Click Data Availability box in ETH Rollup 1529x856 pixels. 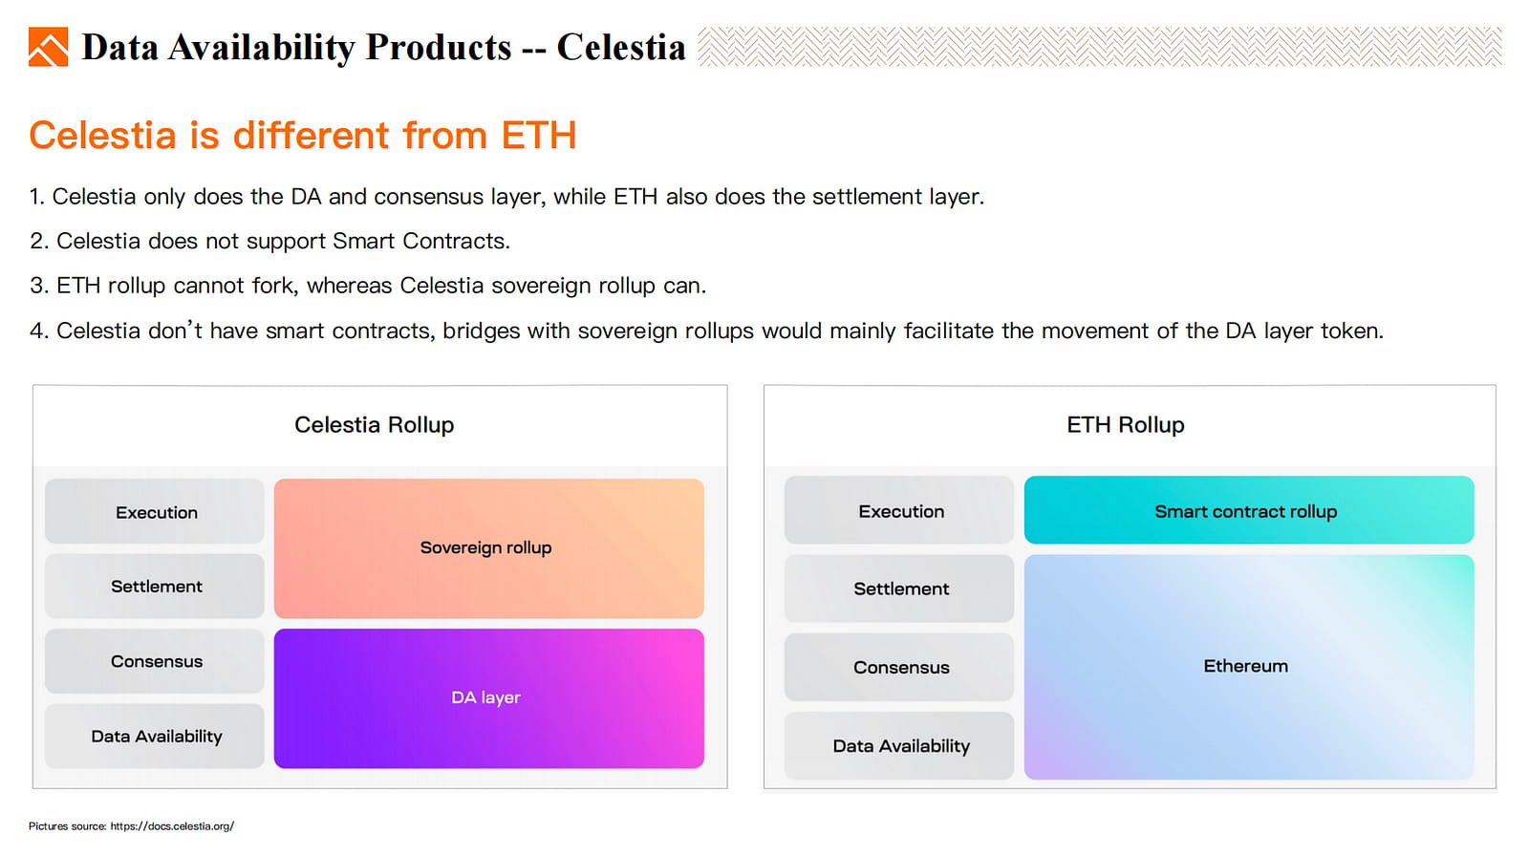(899, 745)
